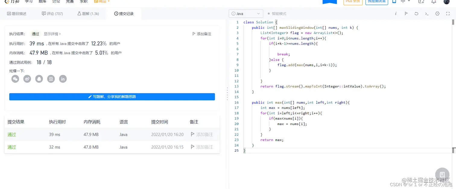Toggle fullscreen editor icon
456x189 pixels.
coord(448,14)
